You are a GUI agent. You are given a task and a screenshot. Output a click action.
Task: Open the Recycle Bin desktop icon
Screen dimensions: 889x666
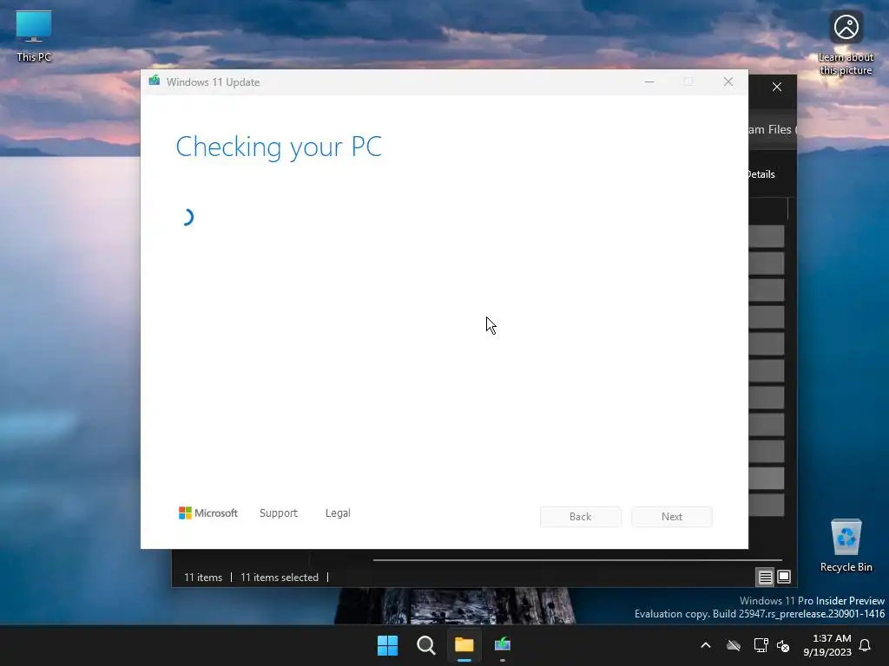(846, 546)
